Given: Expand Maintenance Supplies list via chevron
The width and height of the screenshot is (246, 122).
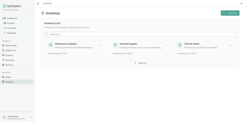Looking at the screenshot, I should [102, 53].
